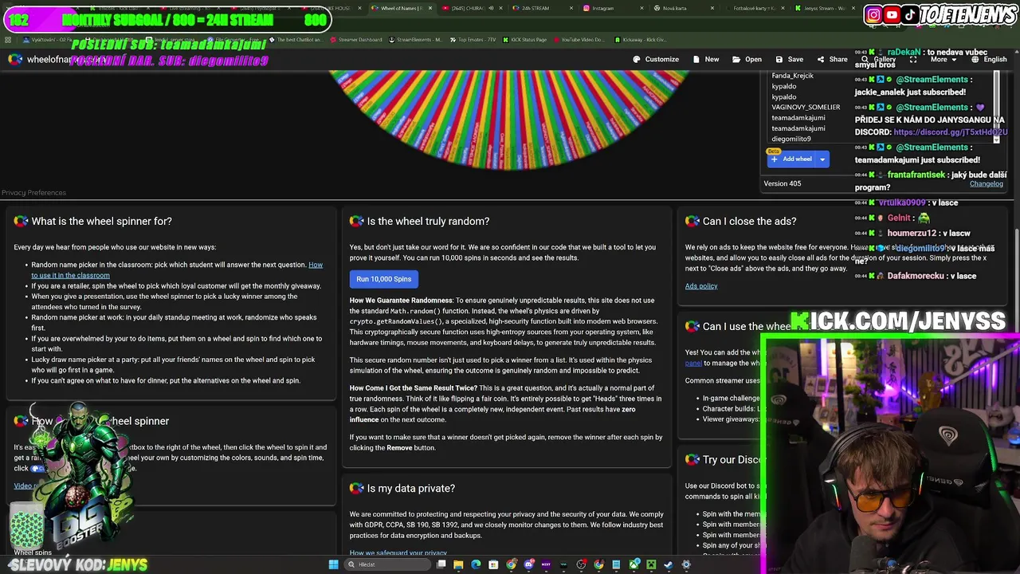
Task: Open the Ads policy link
Action: (701, 285)
